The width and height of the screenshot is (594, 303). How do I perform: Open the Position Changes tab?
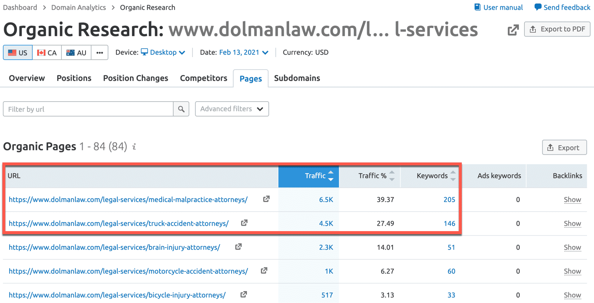(135, 78)
